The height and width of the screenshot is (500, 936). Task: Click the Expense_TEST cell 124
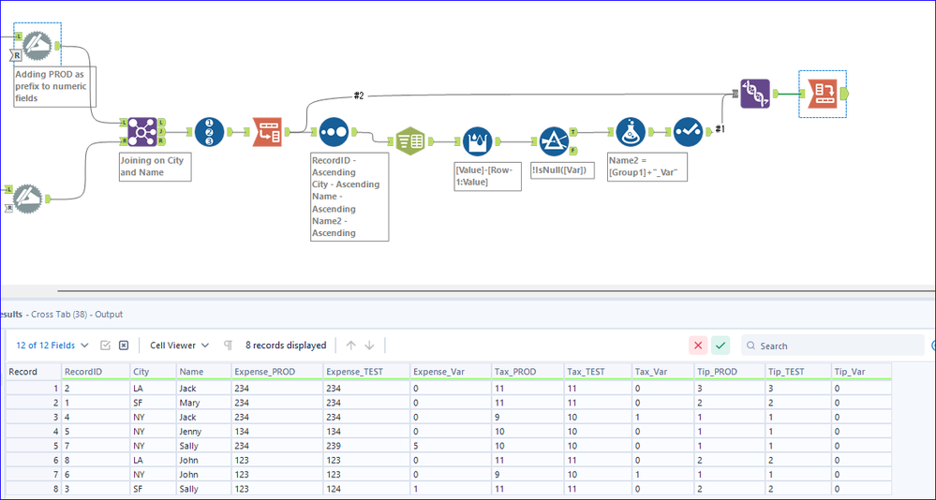tap(366, 489)
